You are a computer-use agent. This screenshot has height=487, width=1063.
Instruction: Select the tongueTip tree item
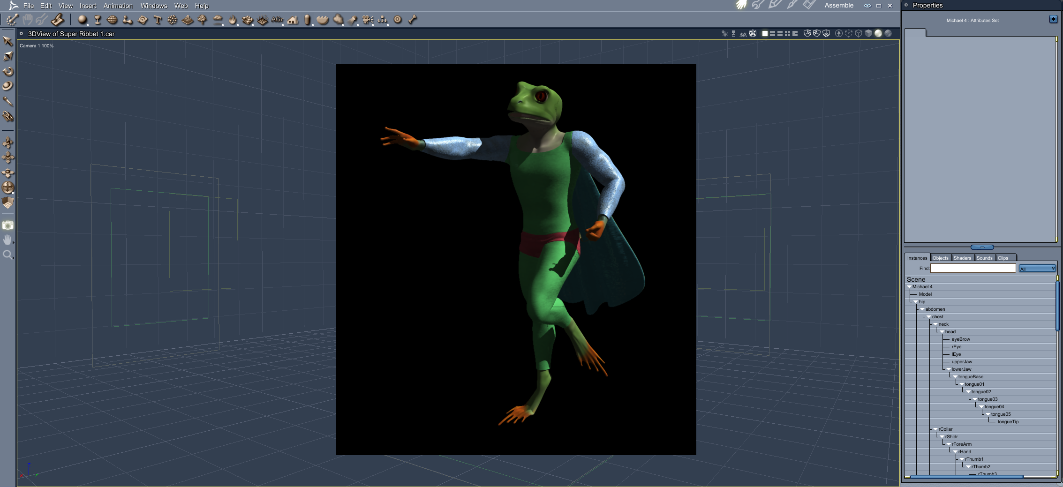pos(1008,422)
